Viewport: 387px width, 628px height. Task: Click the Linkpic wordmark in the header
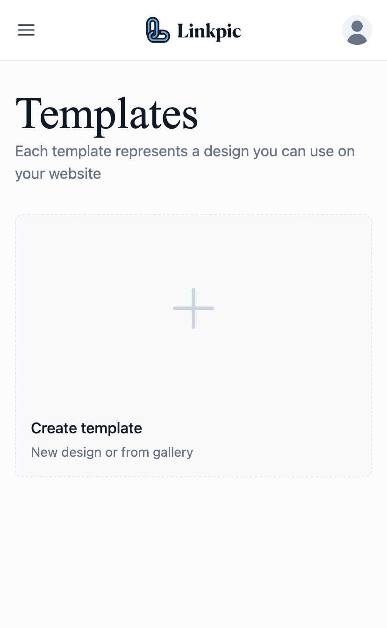(x=209, y=30)
